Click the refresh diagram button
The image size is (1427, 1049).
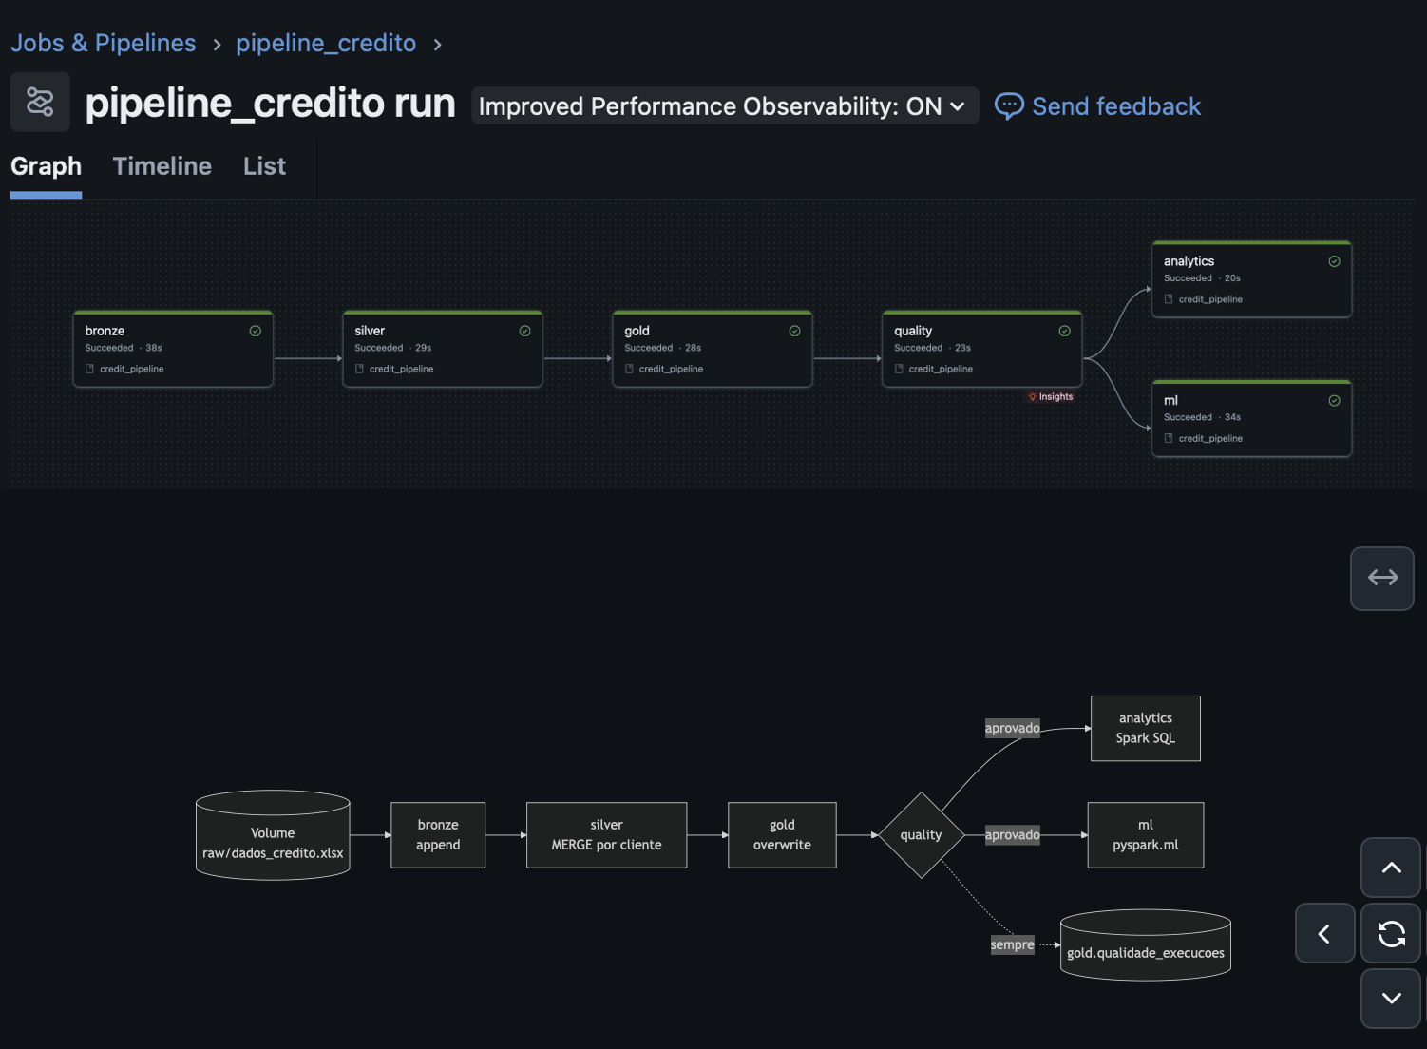pos(1392,934)
